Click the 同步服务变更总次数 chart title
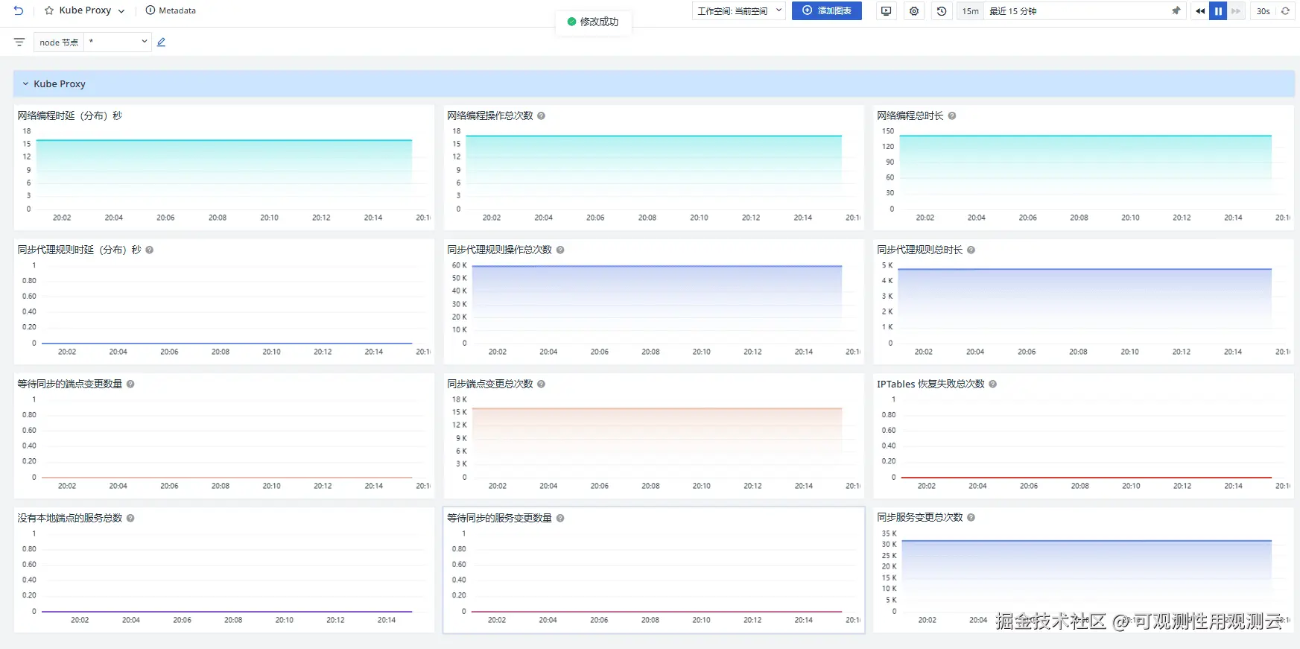 (x=920, y=517)
